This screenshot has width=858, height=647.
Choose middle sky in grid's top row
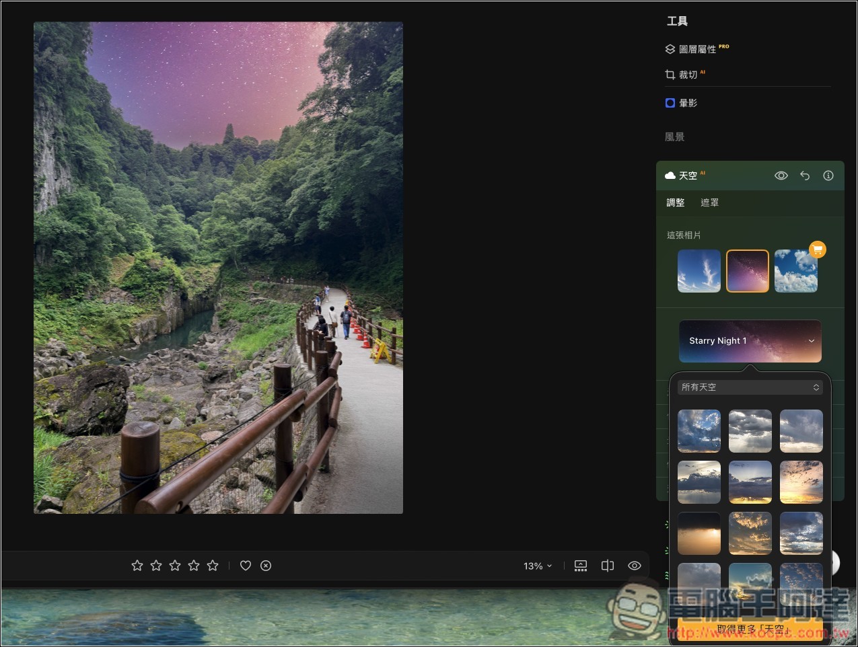(750, 431)
